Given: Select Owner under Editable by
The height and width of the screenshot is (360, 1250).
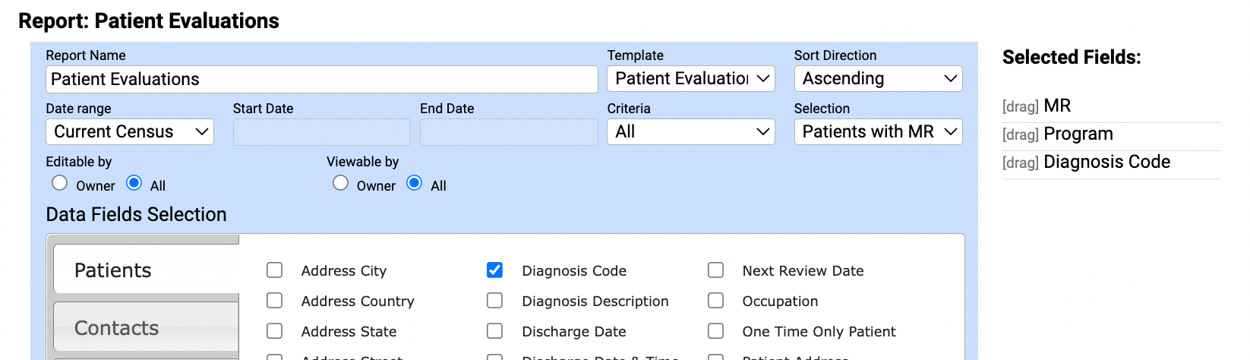Looking at the screenshot, I should [x=59, y=183].
